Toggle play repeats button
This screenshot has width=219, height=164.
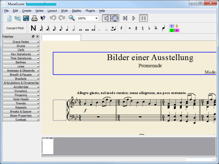coord(143,18)
